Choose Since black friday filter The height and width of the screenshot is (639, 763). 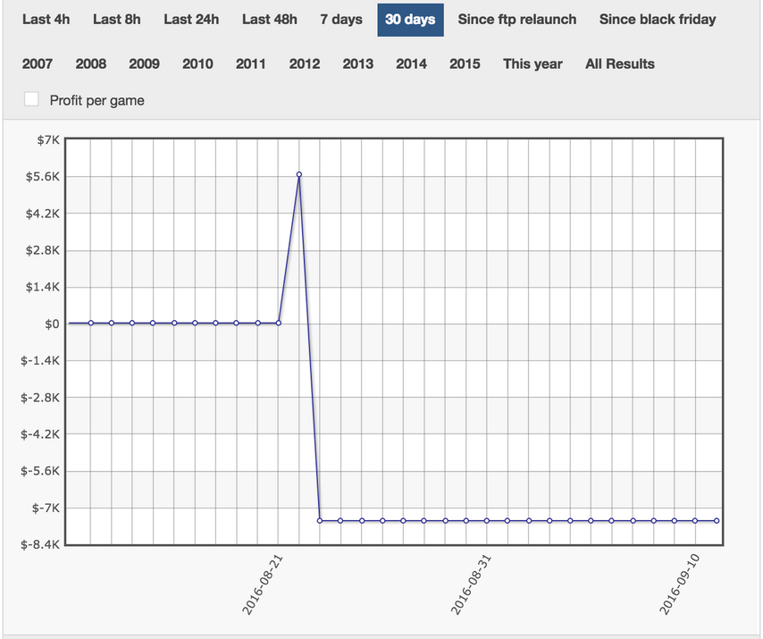[x=658, y=20]
